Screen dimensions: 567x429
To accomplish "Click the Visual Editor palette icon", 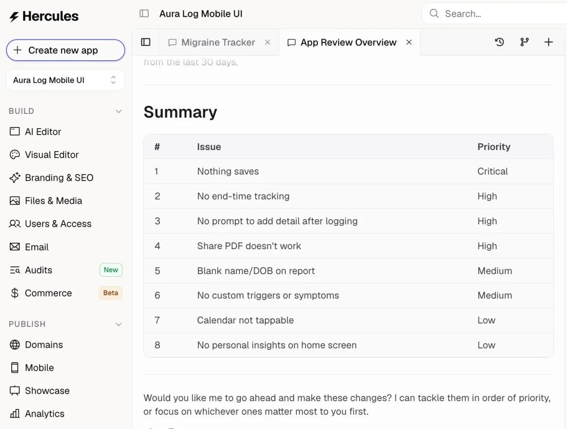I will [x=15, y=155].
